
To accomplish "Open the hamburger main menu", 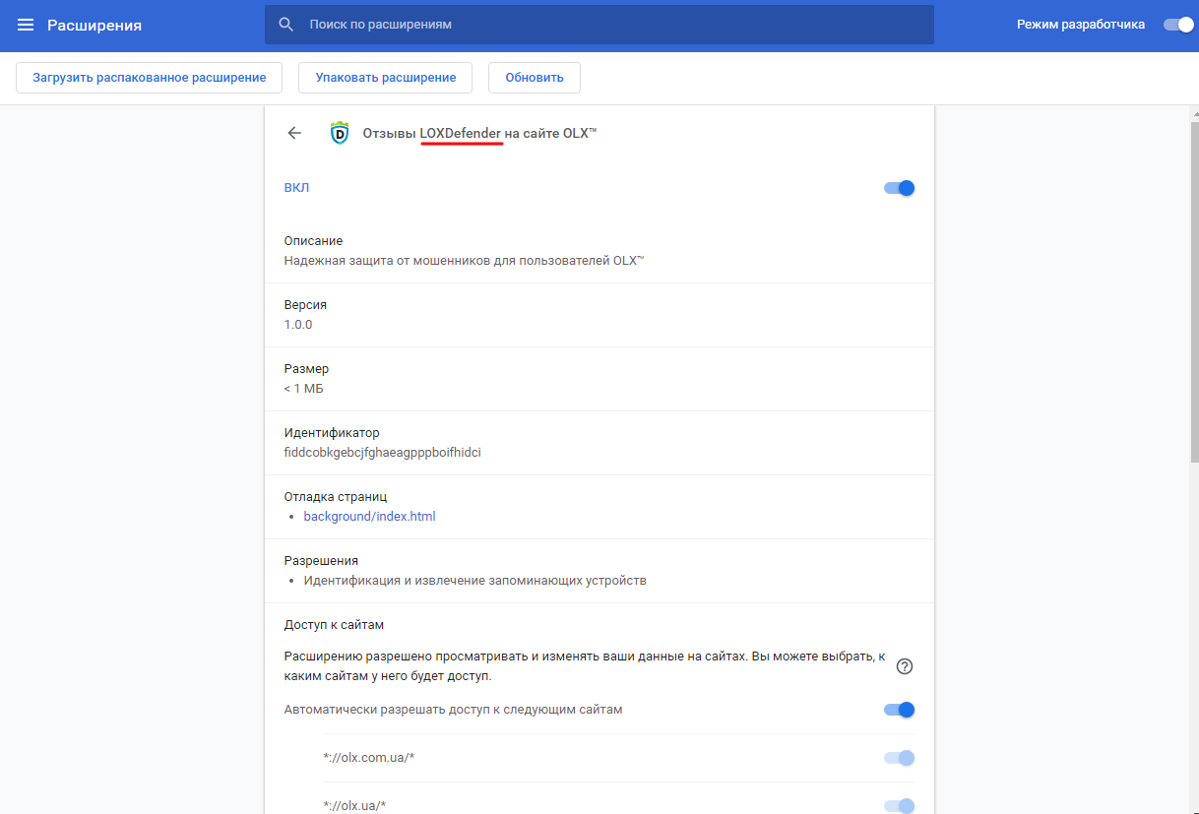I will 26,25.
